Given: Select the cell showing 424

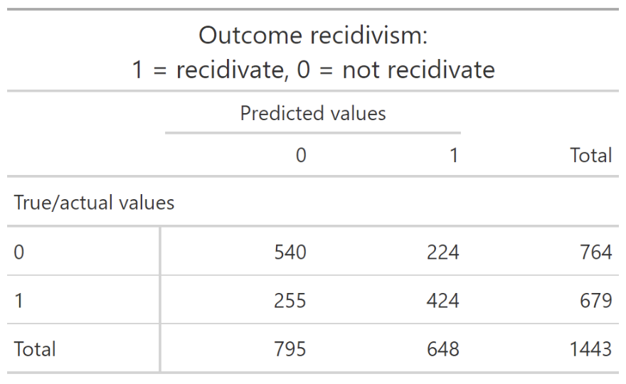Looking at the screenshot, I should pyautogui.click(x=442, y=300).
